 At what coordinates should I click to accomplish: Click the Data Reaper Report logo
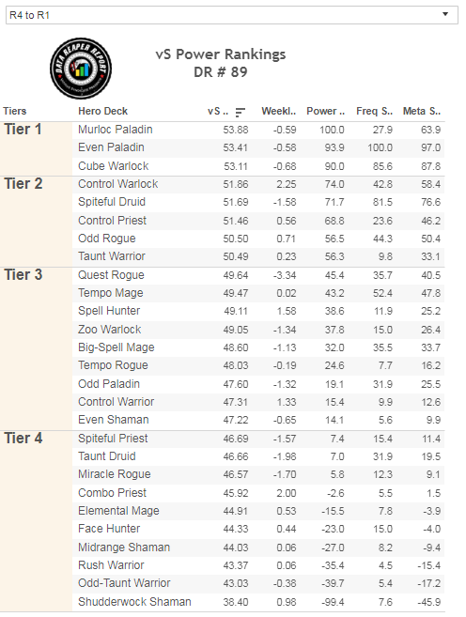point(81,68)
